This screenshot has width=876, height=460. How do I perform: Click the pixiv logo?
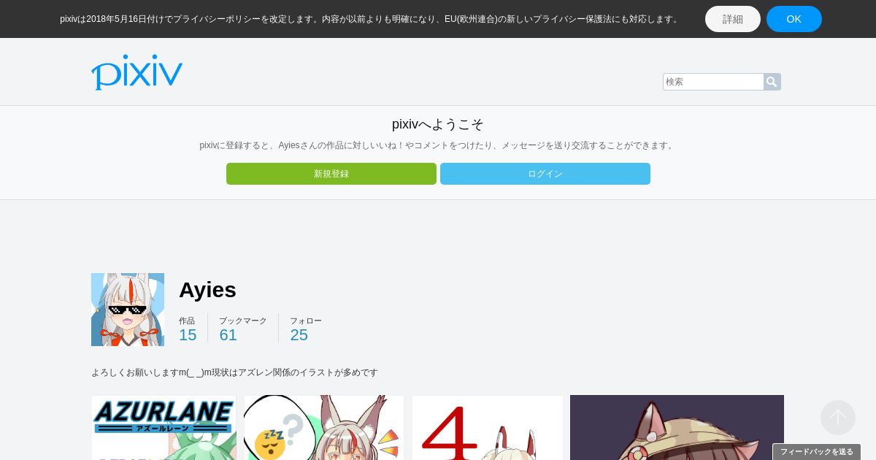(x=137, y=72)
